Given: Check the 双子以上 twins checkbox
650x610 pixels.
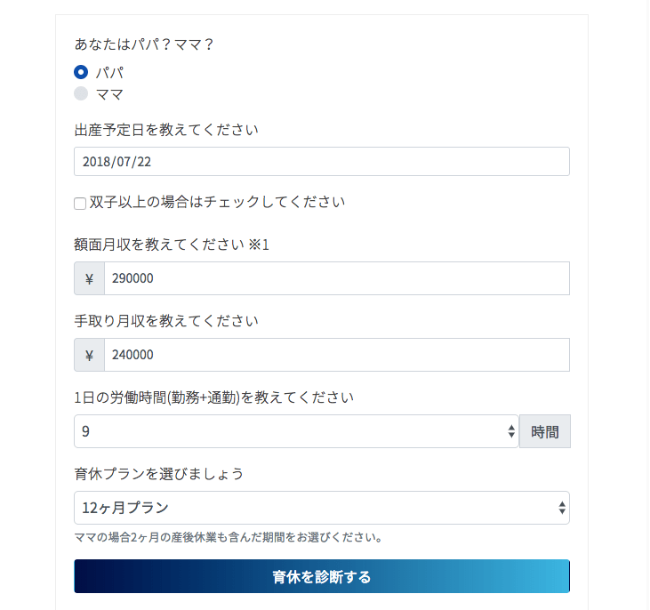Looking at the screenshot, I should point(80,204).
